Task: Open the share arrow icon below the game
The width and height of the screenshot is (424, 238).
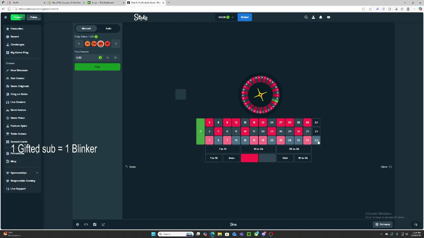Action: coord(103,224)
